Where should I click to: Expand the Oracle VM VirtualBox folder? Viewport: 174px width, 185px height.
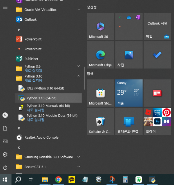[x=48, y=10]
